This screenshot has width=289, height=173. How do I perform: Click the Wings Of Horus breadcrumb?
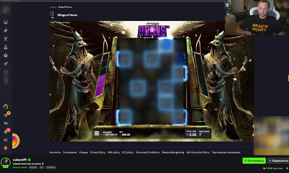(65, 7)
